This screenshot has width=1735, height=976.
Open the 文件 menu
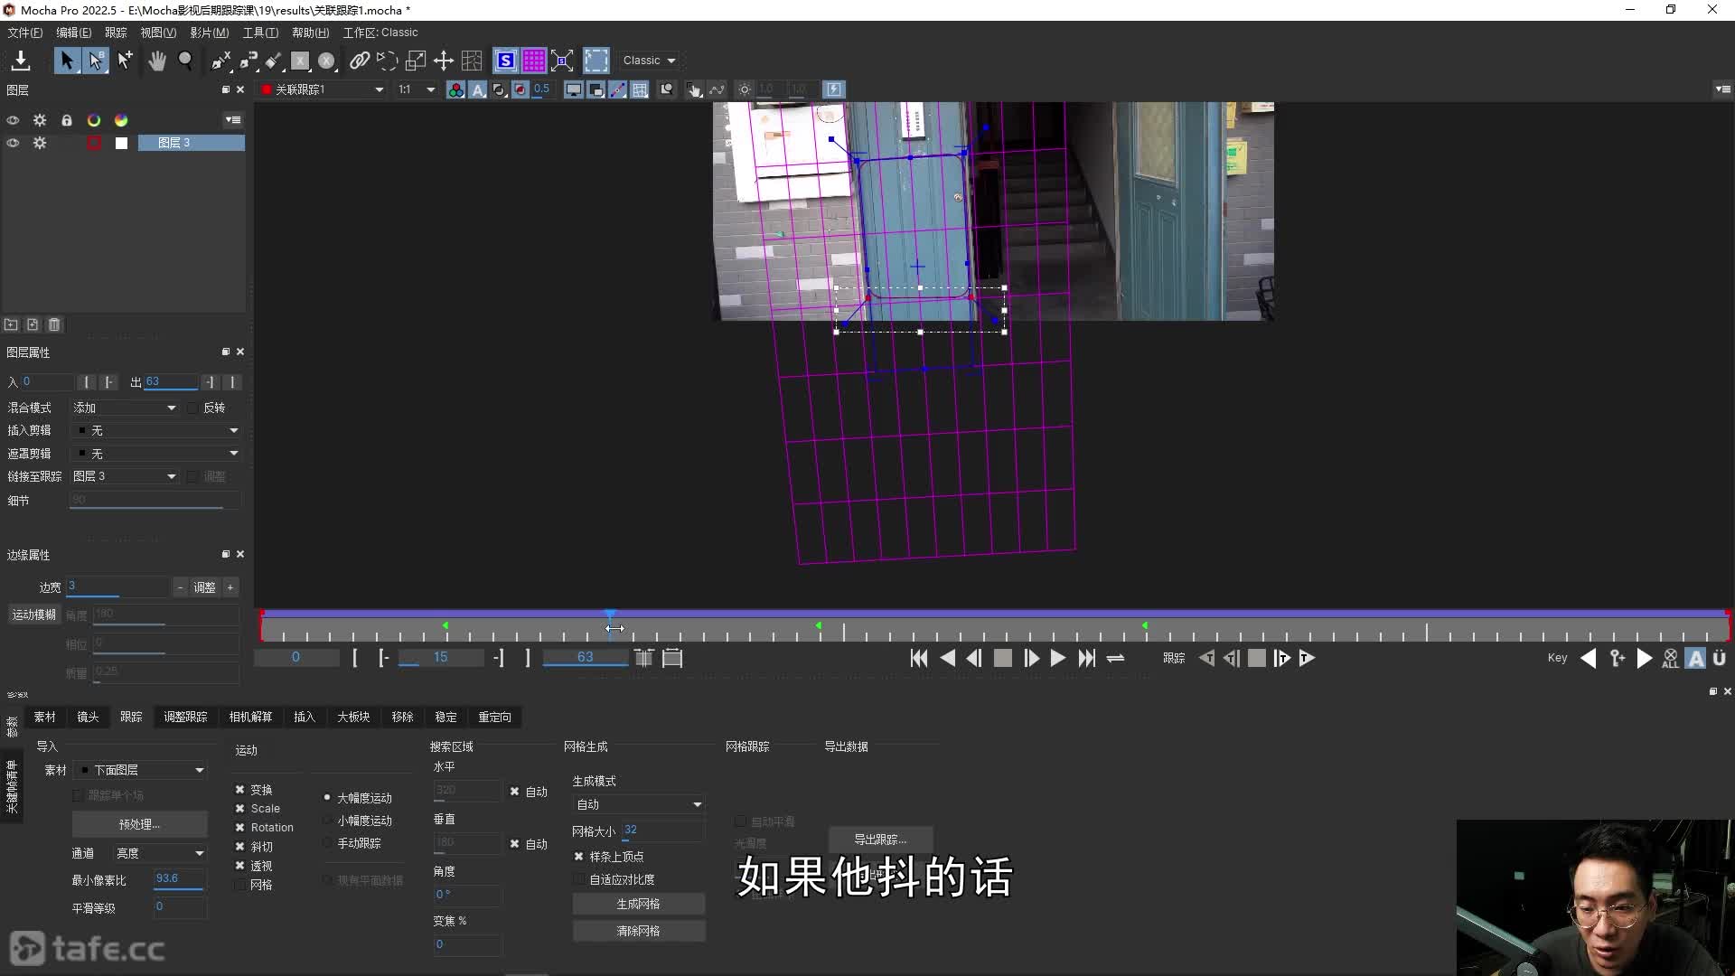25,33
